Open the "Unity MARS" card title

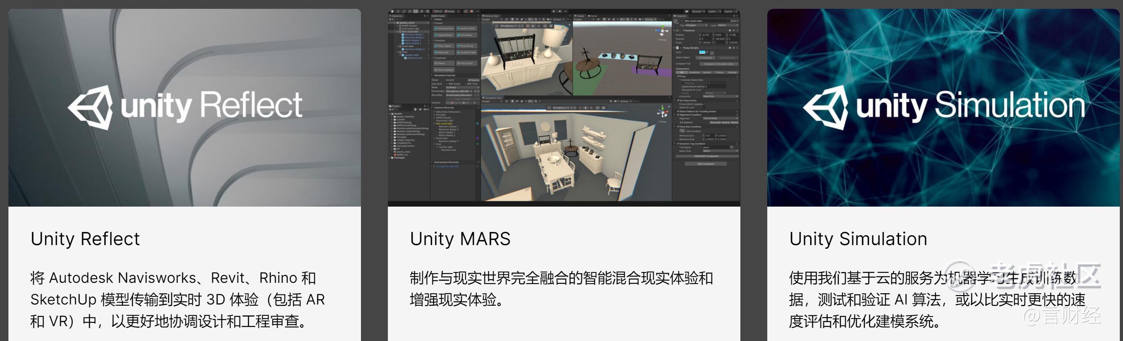click(x=460, y=239)
